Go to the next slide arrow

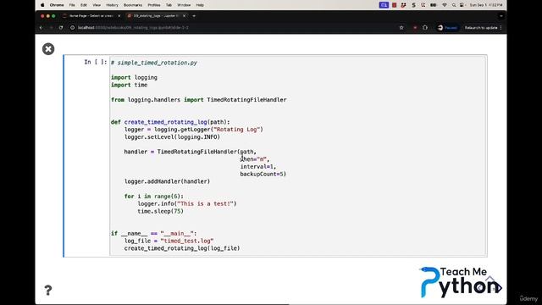pos(499,288)
